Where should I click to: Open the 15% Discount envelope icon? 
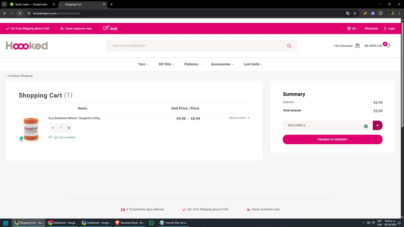pos(357,46)
